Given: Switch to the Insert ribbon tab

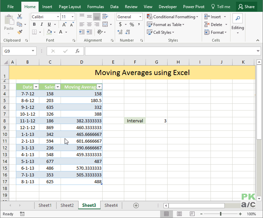Looking at the screenshot, I should click(x=47, y=7).
